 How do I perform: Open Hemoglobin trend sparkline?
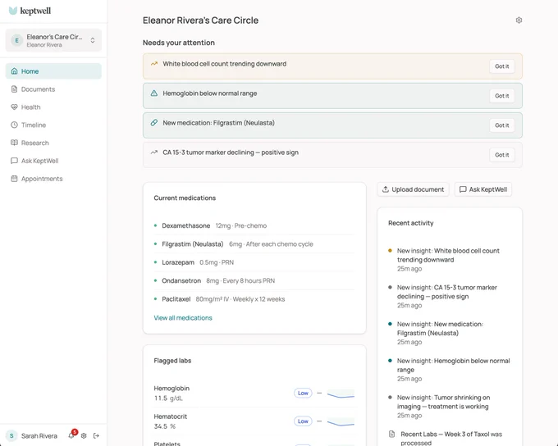(x=341, y=394)
